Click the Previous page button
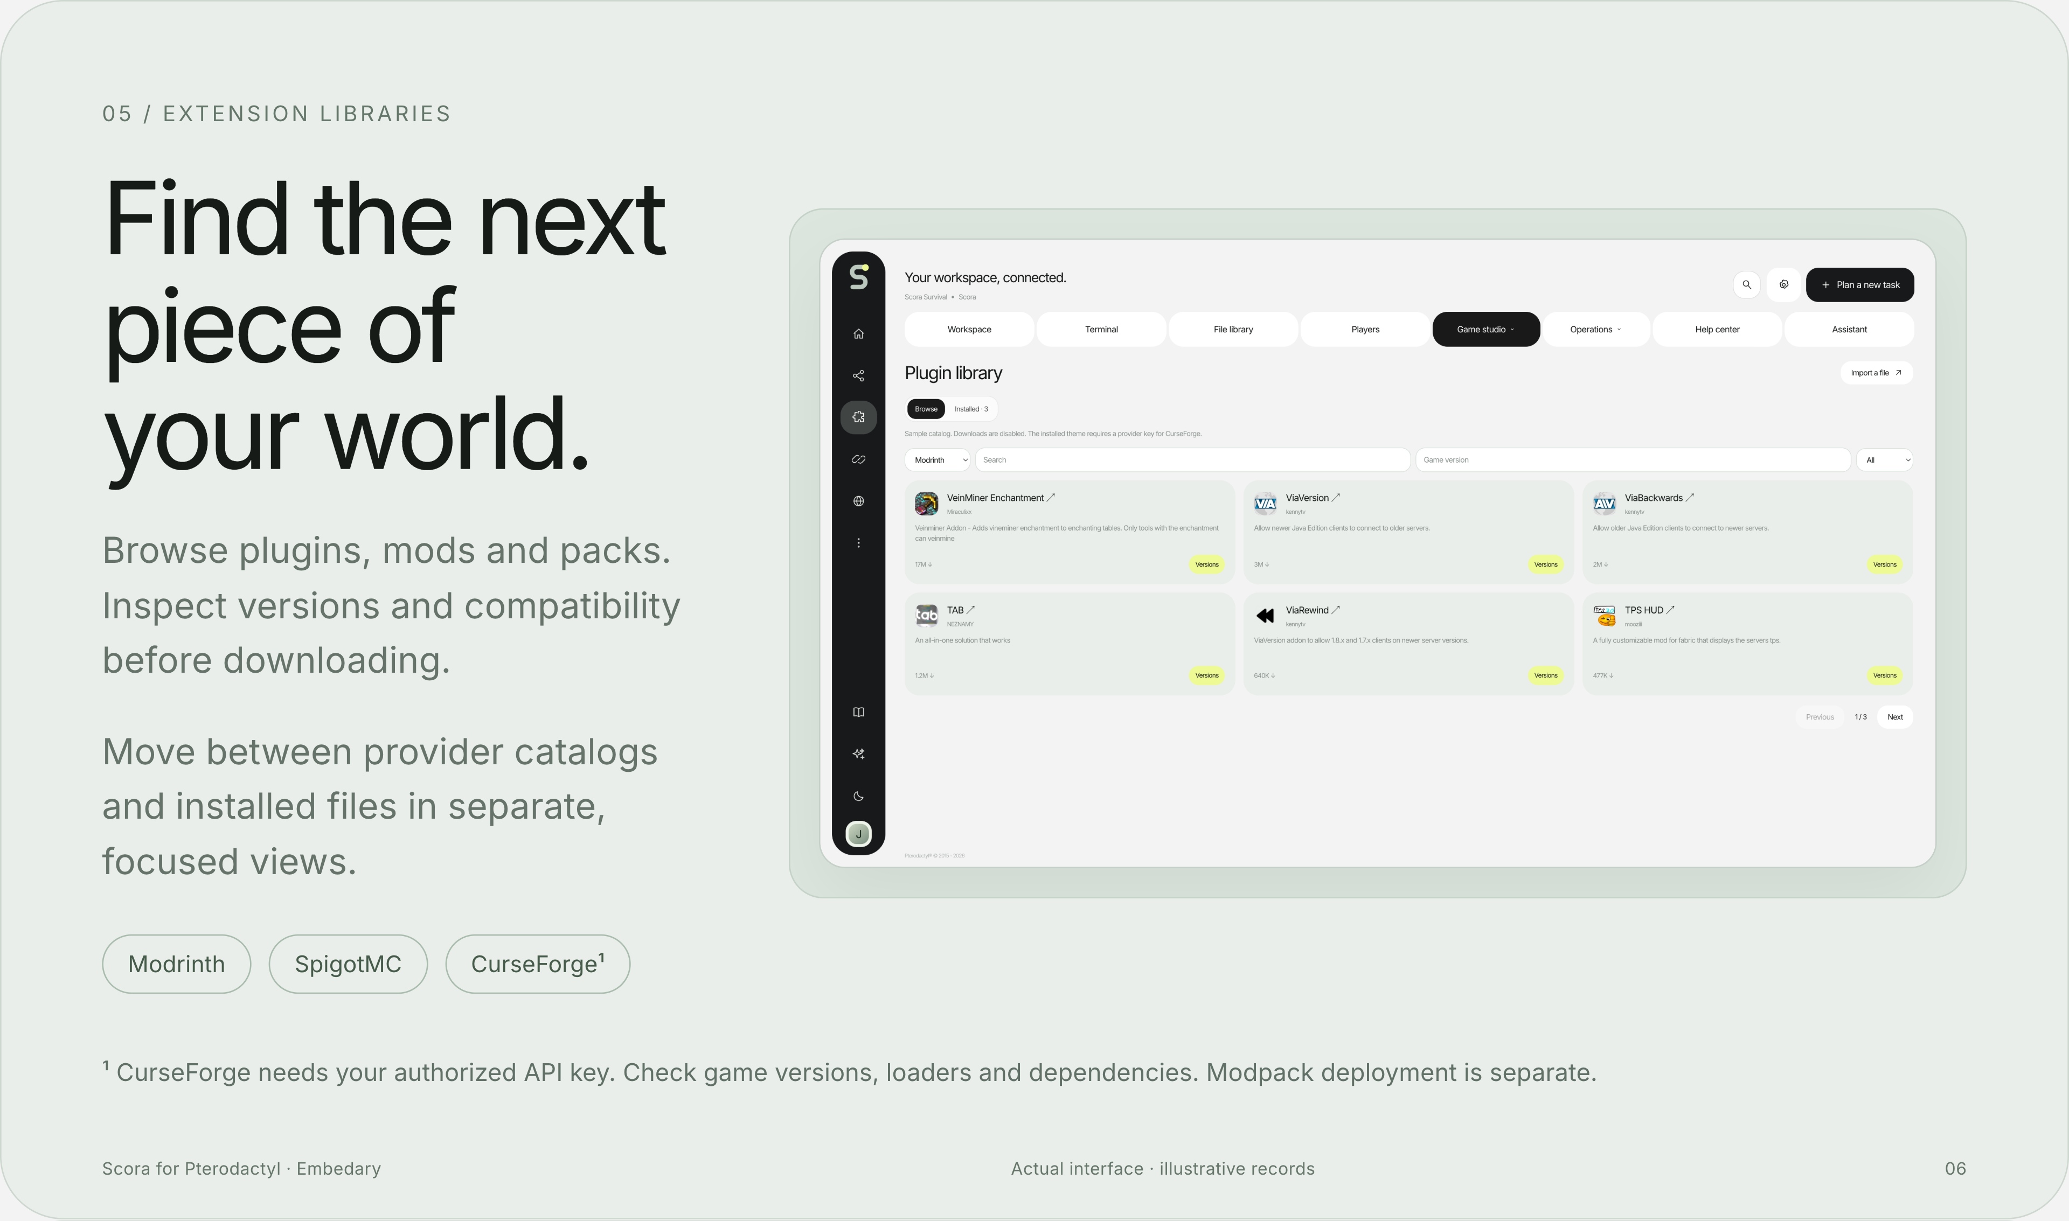The width and height of the screenshot is (2069, 1221). 1820,717
